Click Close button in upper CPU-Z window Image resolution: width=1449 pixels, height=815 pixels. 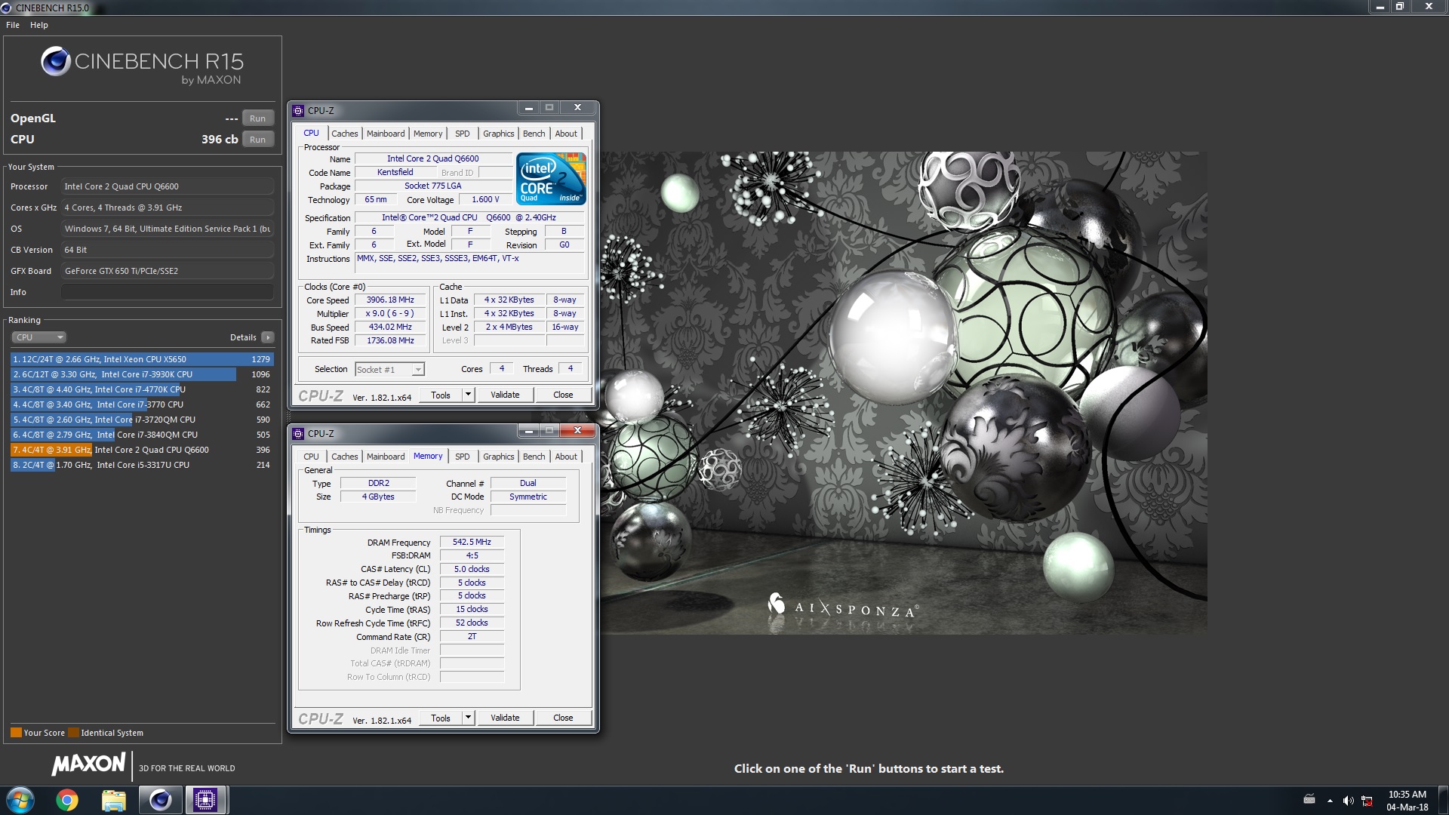point(563,395)
